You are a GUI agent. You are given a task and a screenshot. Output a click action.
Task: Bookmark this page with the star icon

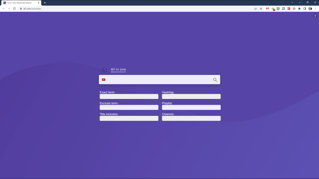261,8
